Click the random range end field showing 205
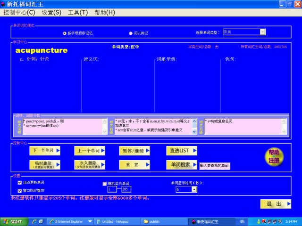The image size is (302, 226). 126,189
